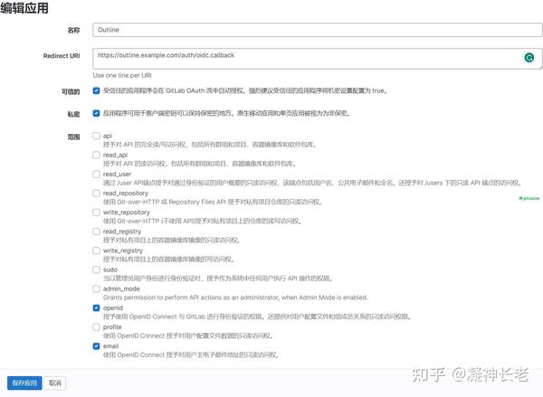Uncheck the openid scope checkbox
This screenshot has height=397, width=543.
(x=96, y=307)
